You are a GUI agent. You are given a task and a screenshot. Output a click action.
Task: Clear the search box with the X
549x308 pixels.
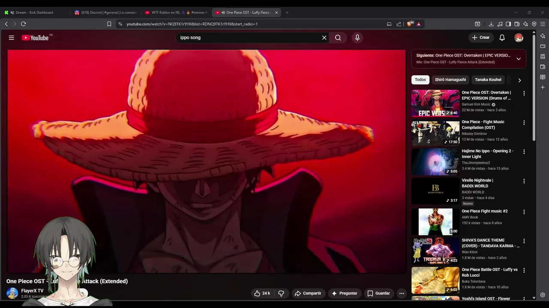point(324,38)
